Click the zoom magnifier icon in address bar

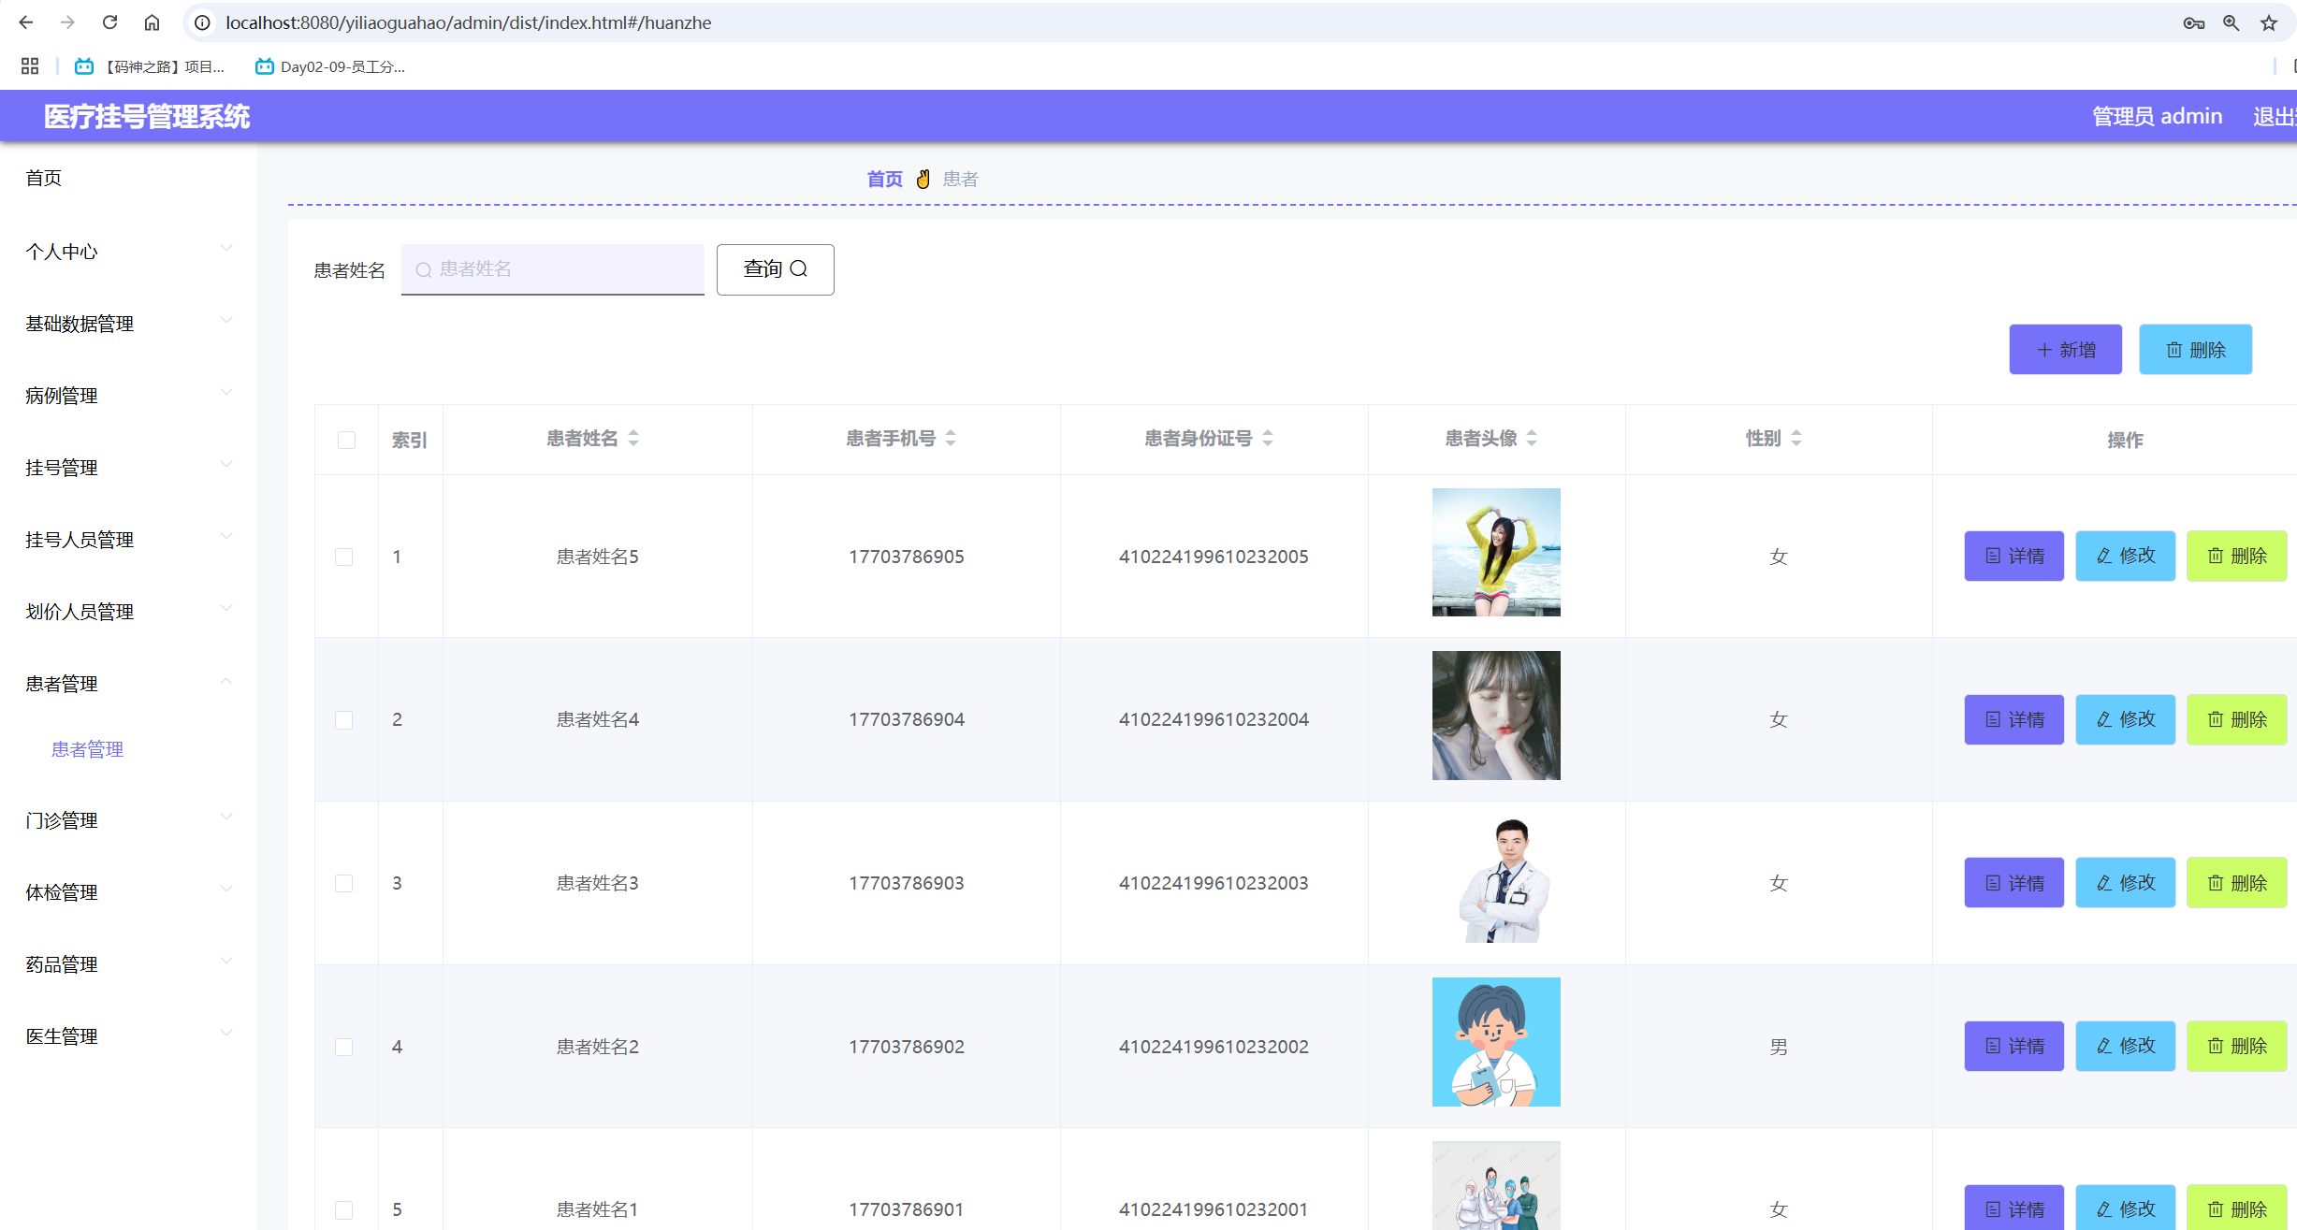(2232, 23)
